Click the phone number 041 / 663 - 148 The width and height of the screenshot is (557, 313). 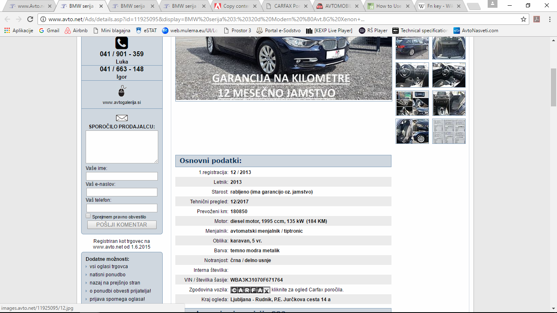pos(122,69)
